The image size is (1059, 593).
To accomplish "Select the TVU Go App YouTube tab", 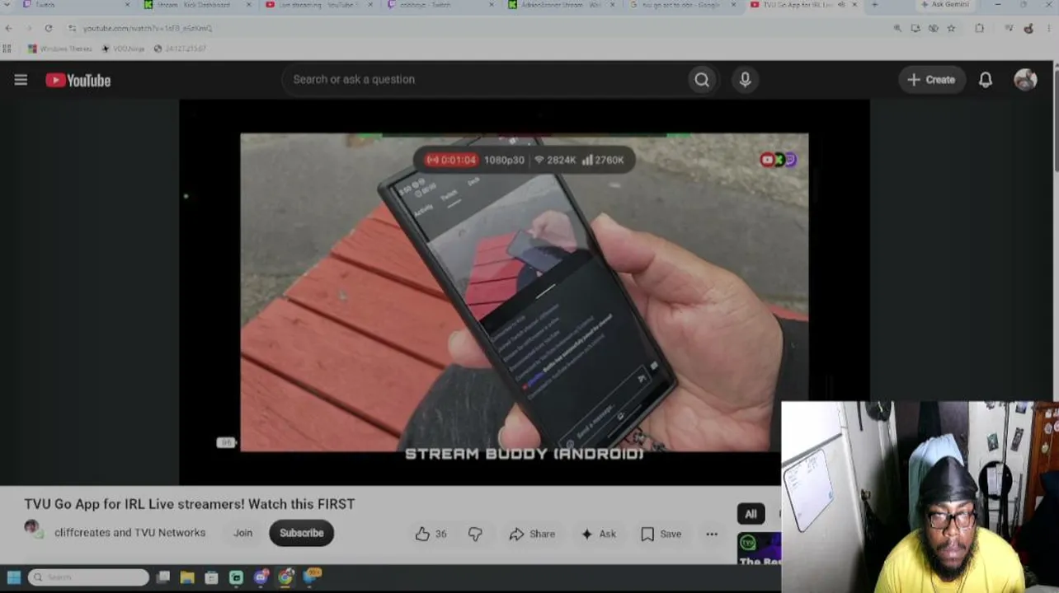I will click(804, 5).
